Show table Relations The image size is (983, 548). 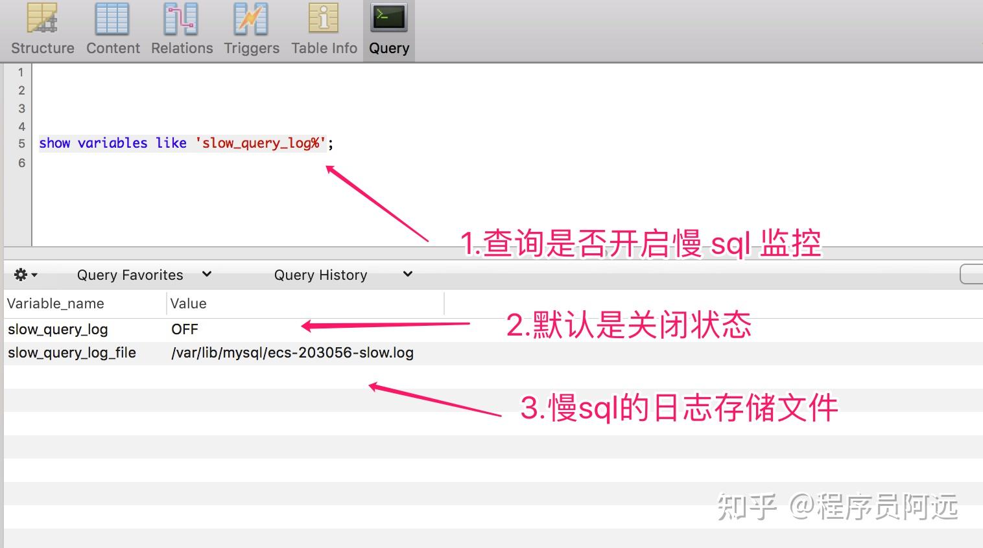(x=182, y=29)
